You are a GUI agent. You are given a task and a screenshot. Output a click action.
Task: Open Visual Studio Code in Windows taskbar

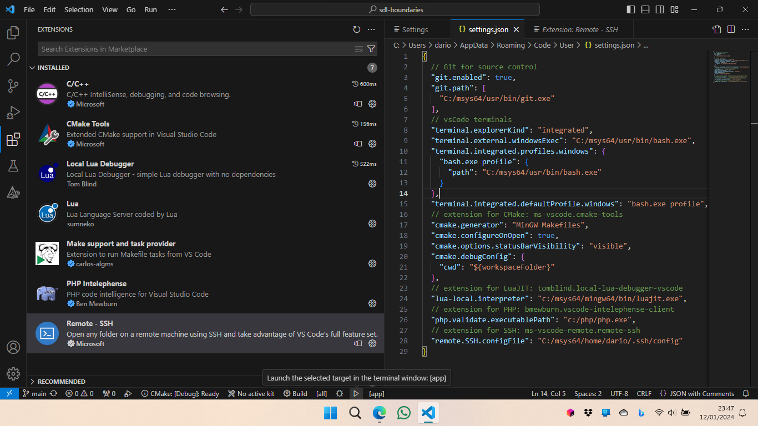[428, 413]
